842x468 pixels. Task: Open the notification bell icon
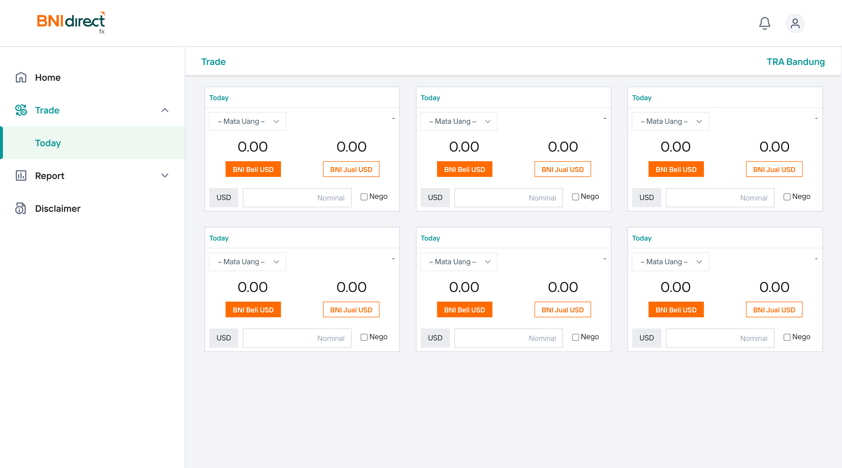(x=764, y=23)
